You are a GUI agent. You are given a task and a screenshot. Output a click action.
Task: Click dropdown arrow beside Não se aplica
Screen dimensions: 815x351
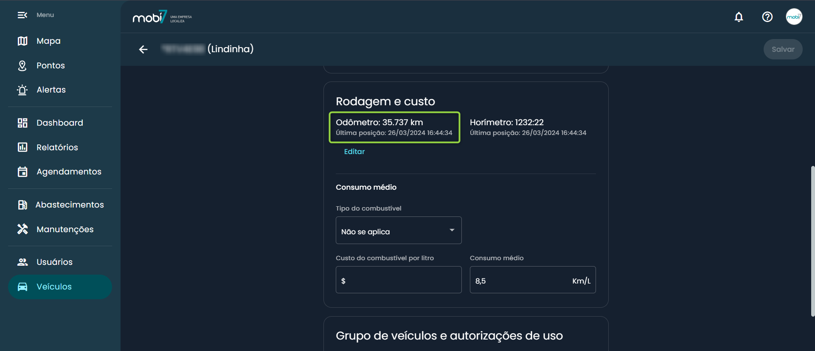[x=452, y=230]
